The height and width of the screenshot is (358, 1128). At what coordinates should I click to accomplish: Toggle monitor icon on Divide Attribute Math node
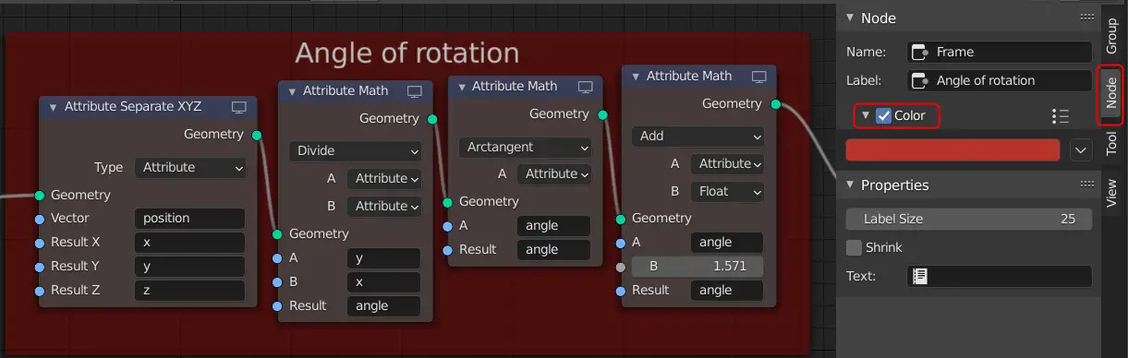(x=415, y=91)
